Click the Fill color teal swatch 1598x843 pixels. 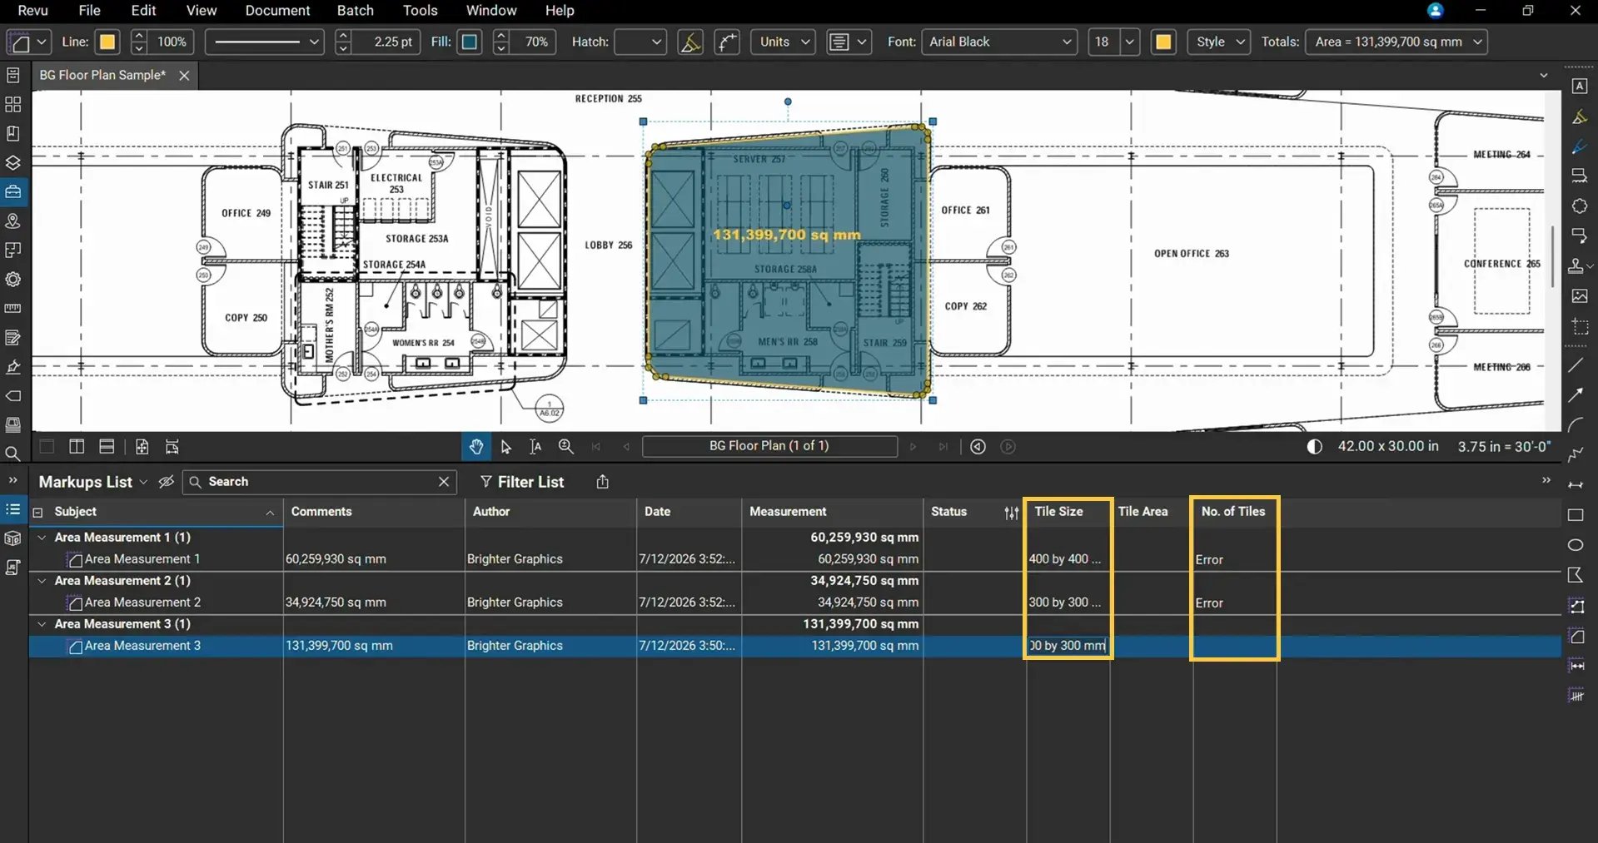(470, 42)
